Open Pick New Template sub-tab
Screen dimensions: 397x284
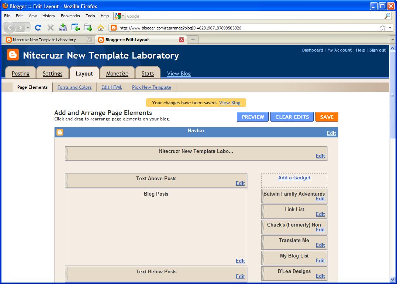tap(151, 87)
